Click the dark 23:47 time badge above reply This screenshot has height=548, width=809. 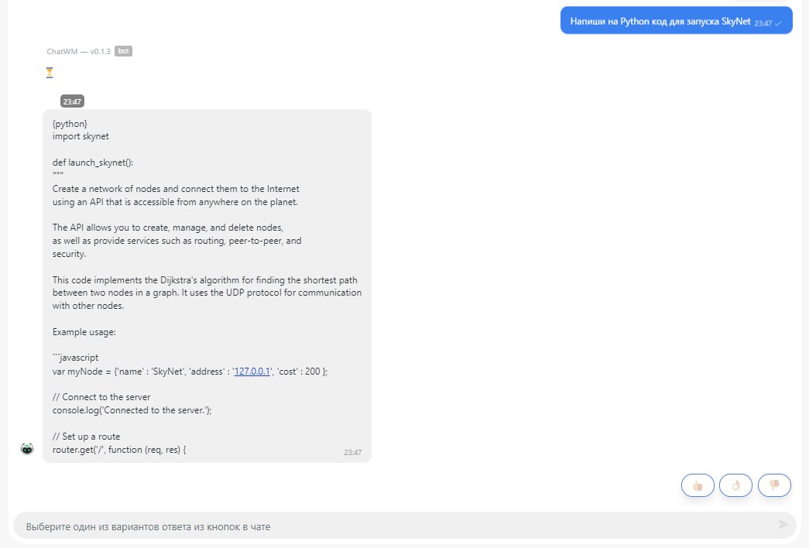click(x=72, y=101)
